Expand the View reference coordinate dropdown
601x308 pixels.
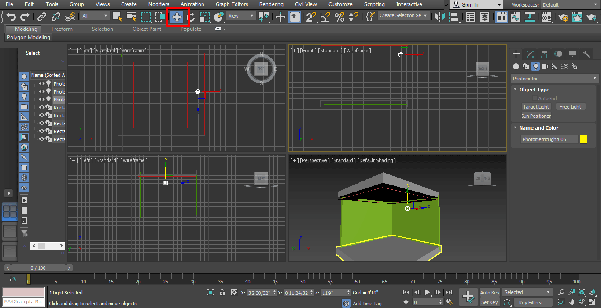241,16
